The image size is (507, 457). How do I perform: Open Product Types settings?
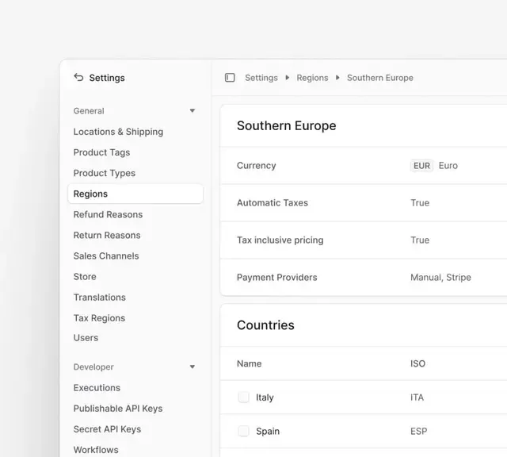tap(104, 173)
